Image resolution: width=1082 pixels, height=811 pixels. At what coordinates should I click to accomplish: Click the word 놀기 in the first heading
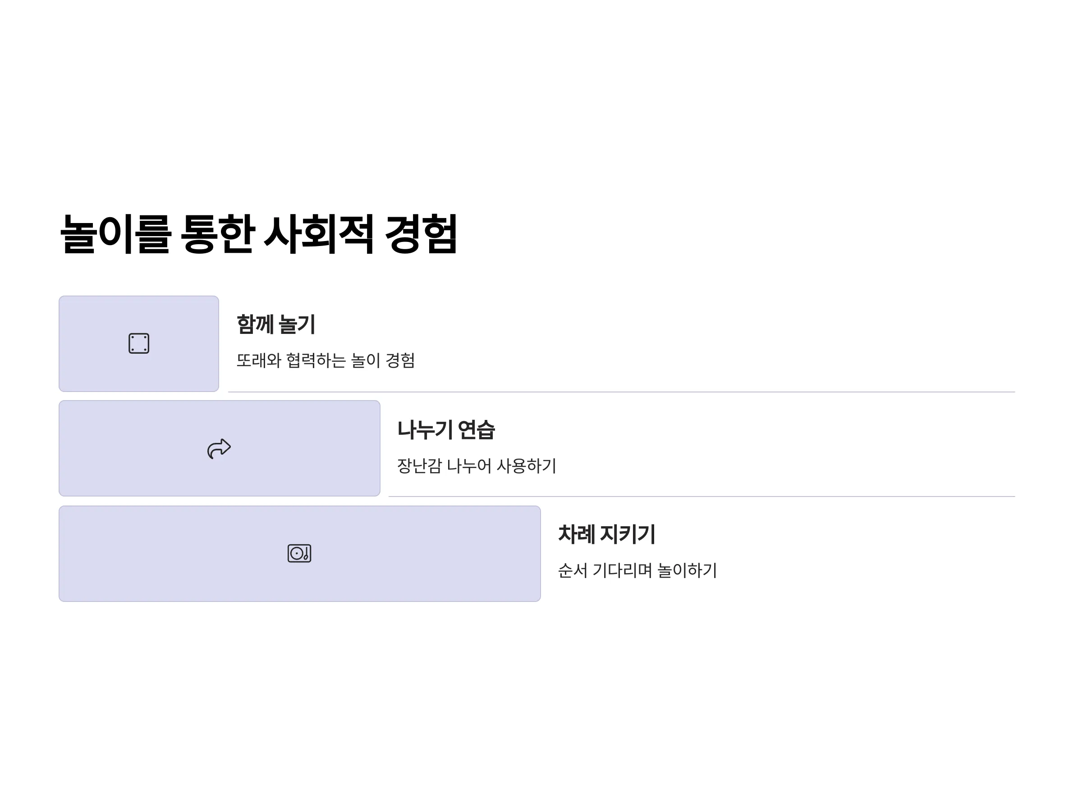[297, 324]
